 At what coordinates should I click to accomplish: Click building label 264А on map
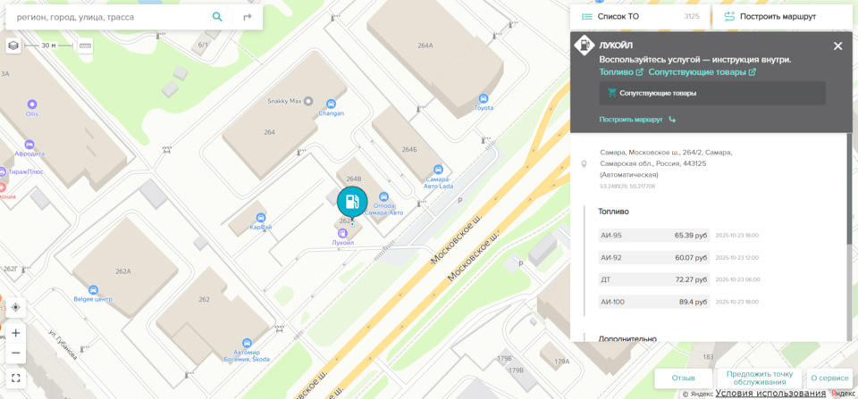(x=425, y=46)
